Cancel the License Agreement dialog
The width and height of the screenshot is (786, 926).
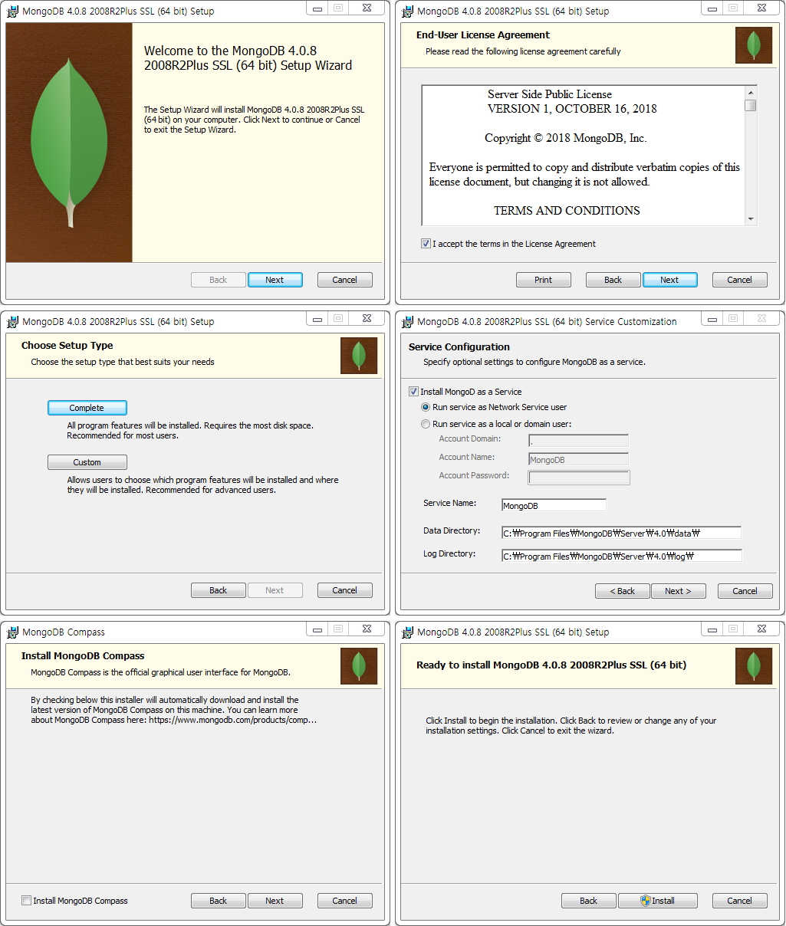(740, 280)
